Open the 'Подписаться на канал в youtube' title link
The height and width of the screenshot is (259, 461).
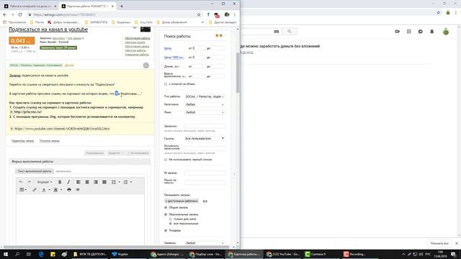click(48, 29)
